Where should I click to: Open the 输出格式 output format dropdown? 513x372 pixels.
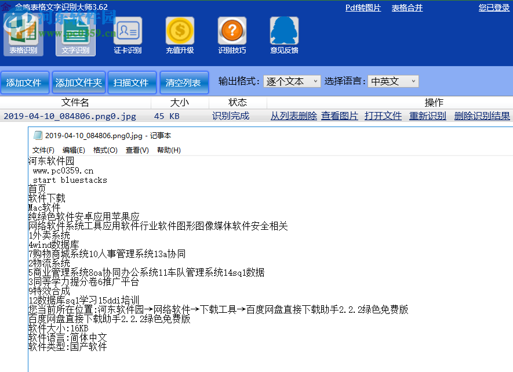(x=292, y=81)
